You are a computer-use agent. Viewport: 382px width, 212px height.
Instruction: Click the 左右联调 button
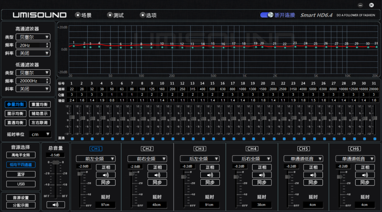pyautogui.click(x=40, y=123)
